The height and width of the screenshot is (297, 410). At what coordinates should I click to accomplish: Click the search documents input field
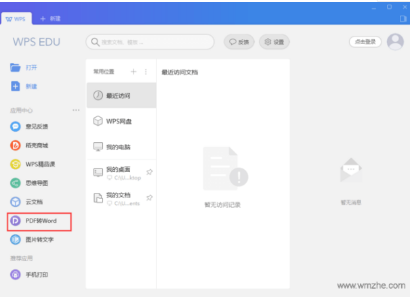[150, 42]
